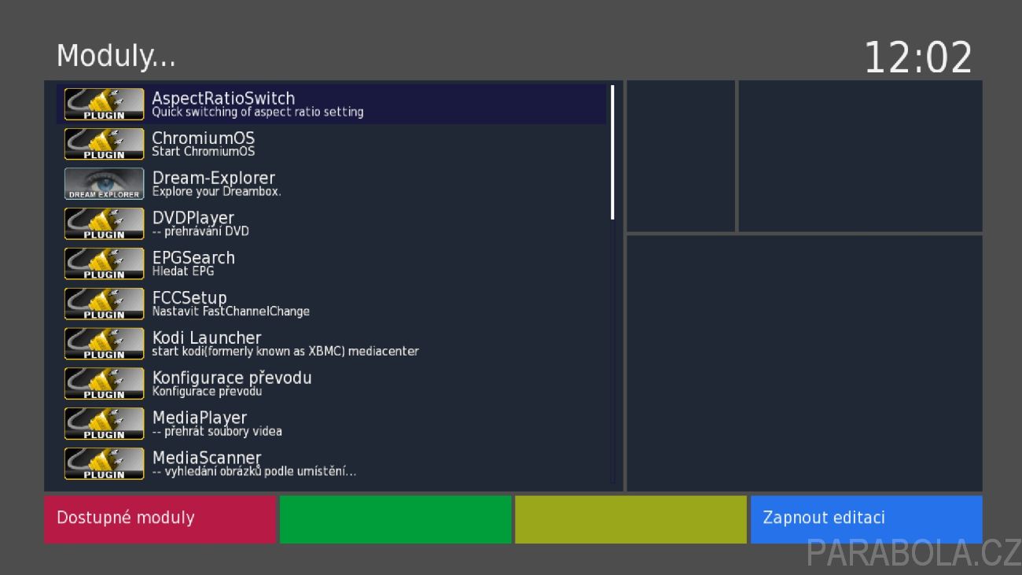
Task: Click the empty yellow color button
Action: [x=630, y=519]
